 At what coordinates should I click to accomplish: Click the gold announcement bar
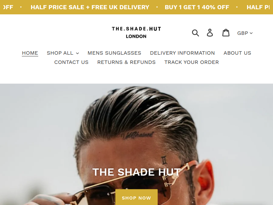[136, 7]
